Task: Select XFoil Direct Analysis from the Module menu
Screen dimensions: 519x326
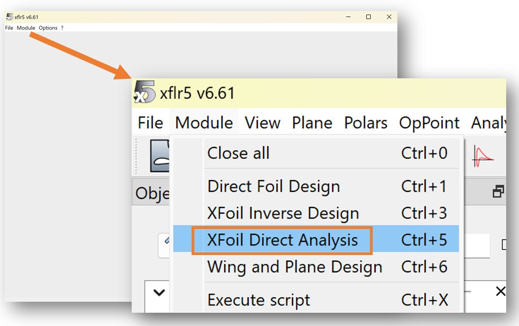Action: [x=282, y=240]
